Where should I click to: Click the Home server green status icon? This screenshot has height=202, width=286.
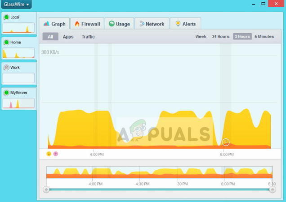(6, 42)
